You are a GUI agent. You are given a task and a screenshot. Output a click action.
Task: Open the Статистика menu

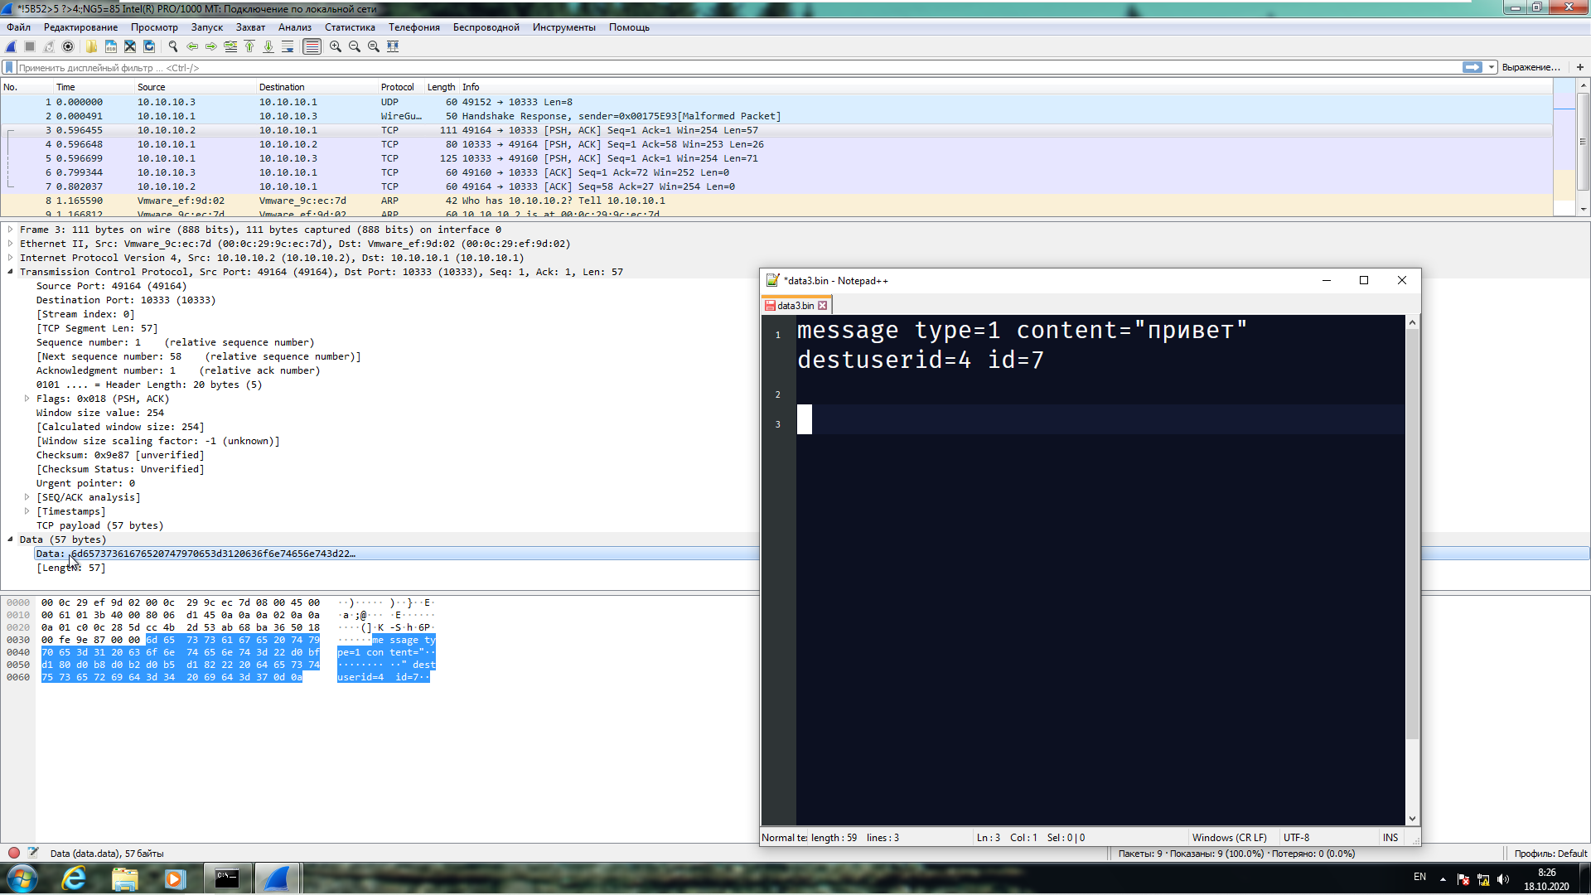point(350,27)
